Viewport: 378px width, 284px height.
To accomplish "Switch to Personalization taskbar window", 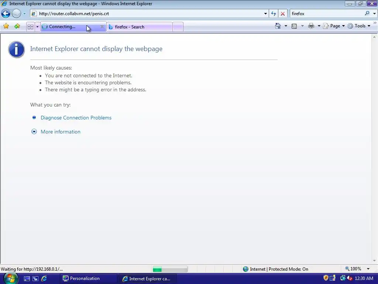I will point(88,278).
